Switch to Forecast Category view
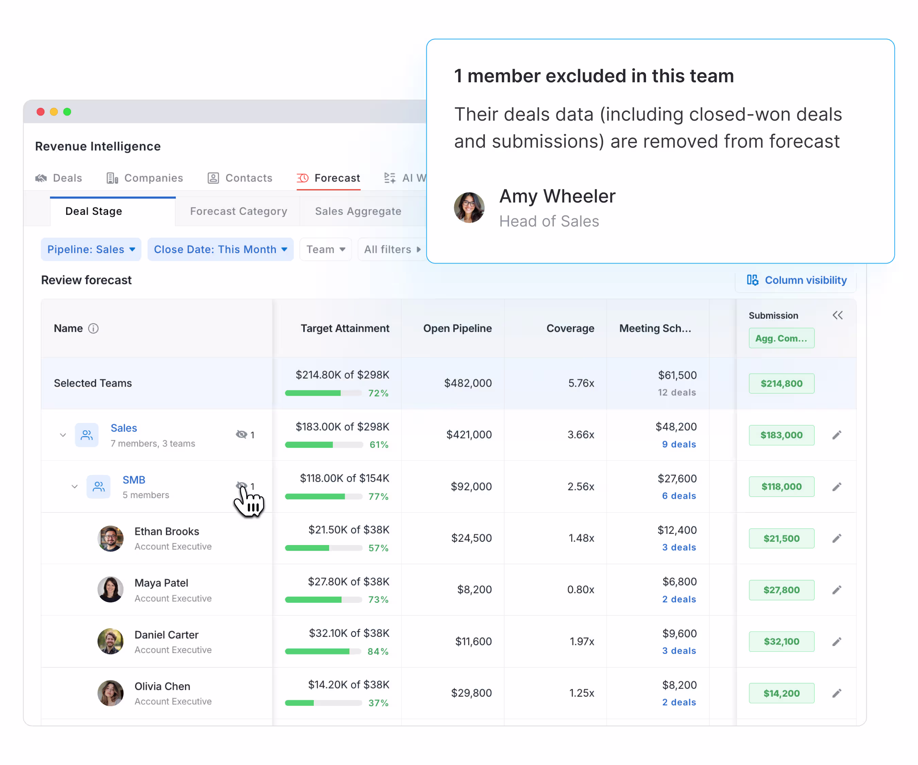The image size is (918, 765). [239, 211]
